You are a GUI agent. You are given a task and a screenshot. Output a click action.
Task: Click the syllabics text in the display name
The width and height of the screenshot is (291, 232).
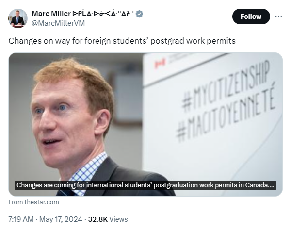tap(103, 14)
